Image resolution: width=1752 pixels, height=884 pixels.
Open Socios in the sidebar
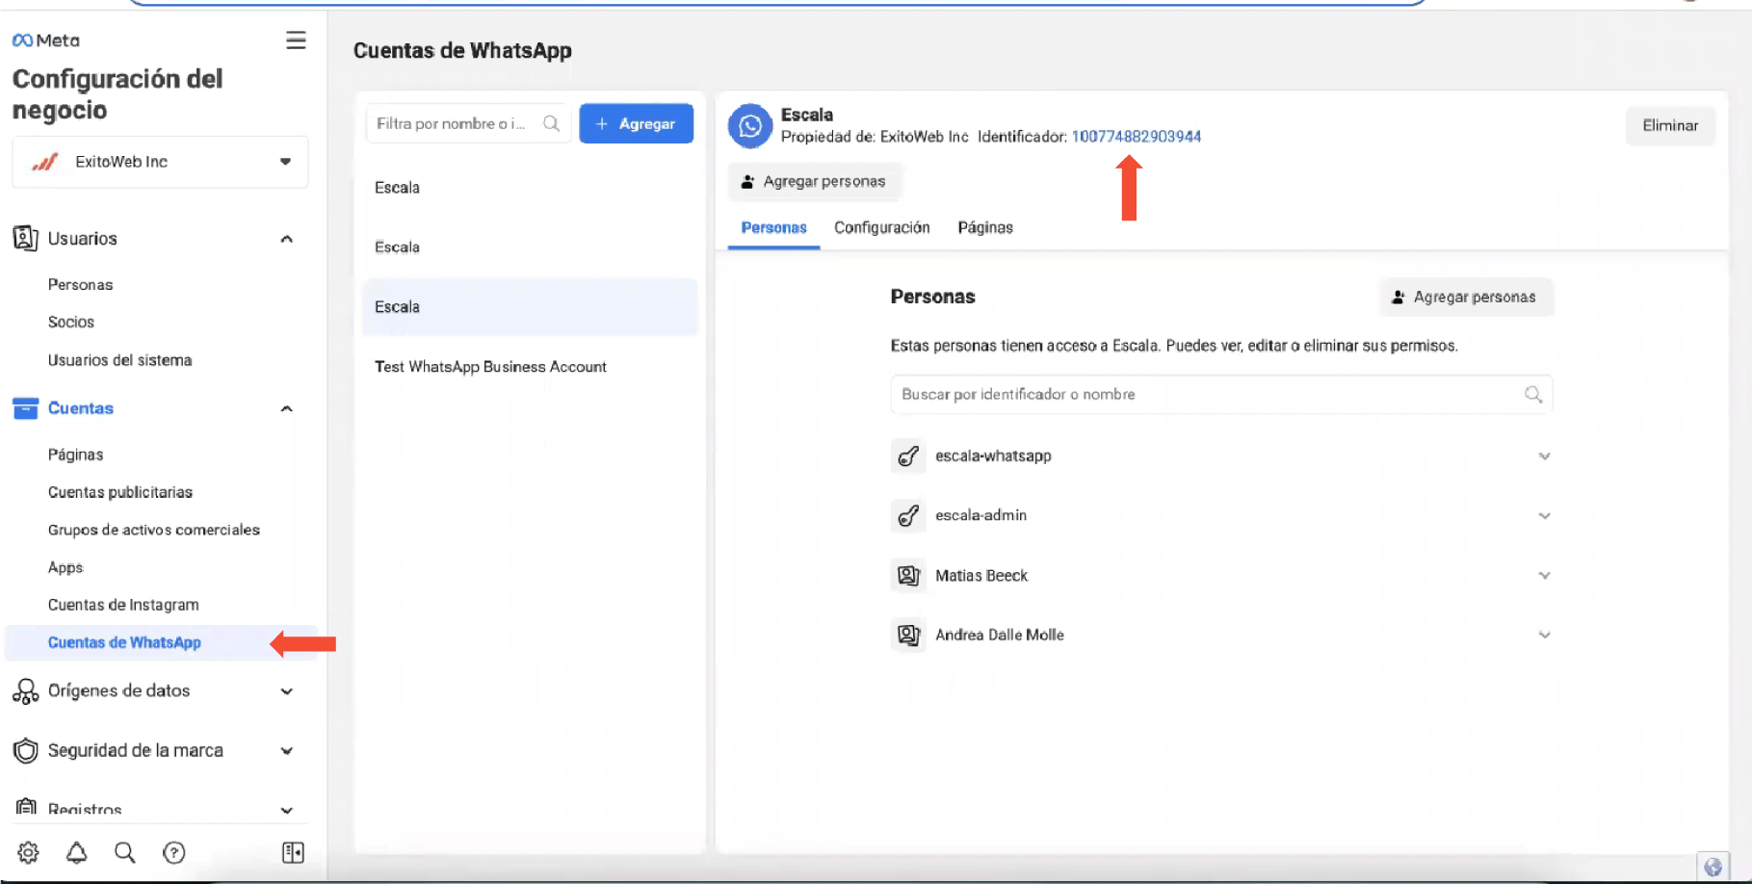coord(71,322)
